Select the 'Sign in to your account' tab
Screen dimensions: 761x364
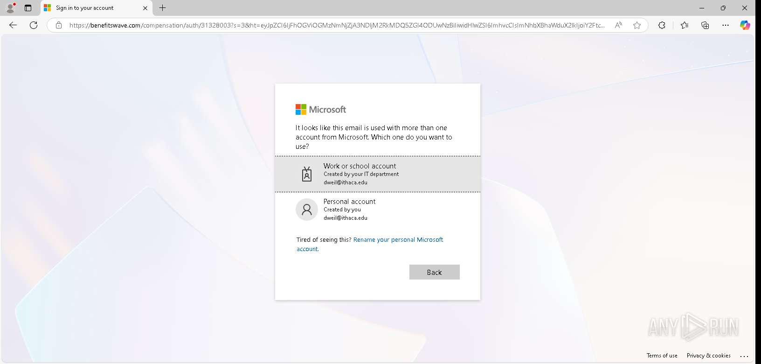tap(96, 8)
